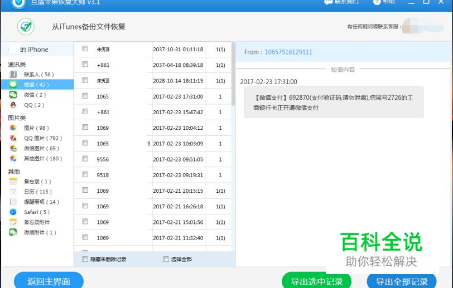Open the QQ penguin icon

pyautogui.click(x=13, y=105)
